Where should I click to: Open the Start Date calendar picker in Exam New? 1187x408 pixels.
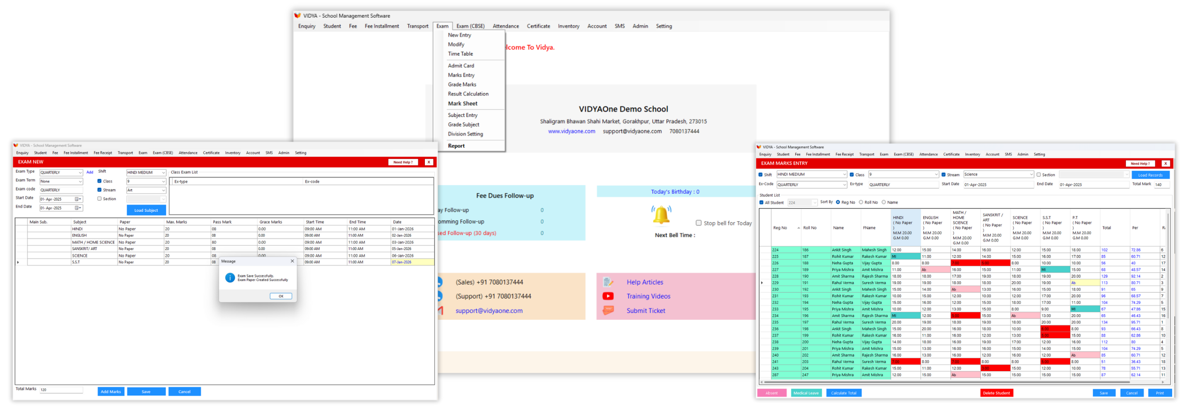coord(77,199)
